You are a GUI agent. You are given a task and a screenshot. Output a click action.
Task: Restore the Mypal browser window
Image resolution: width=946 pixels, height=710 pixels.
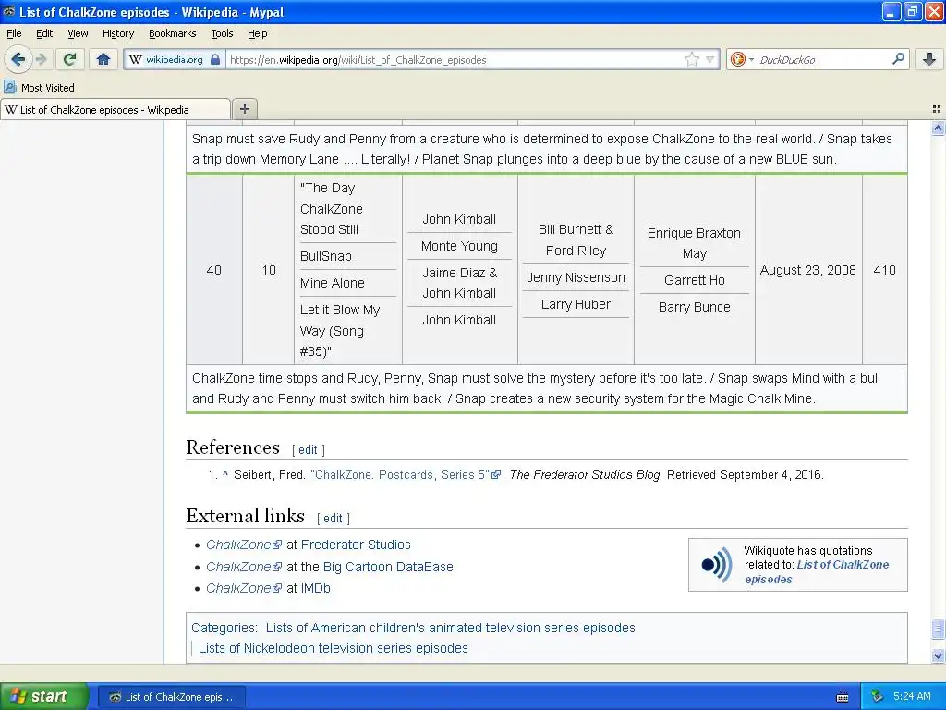(x=913, y=11)
